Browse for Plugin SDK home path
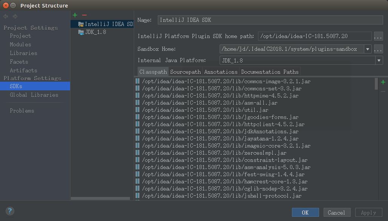The width and height of the screenshot is (388, 221). [378, 37]
